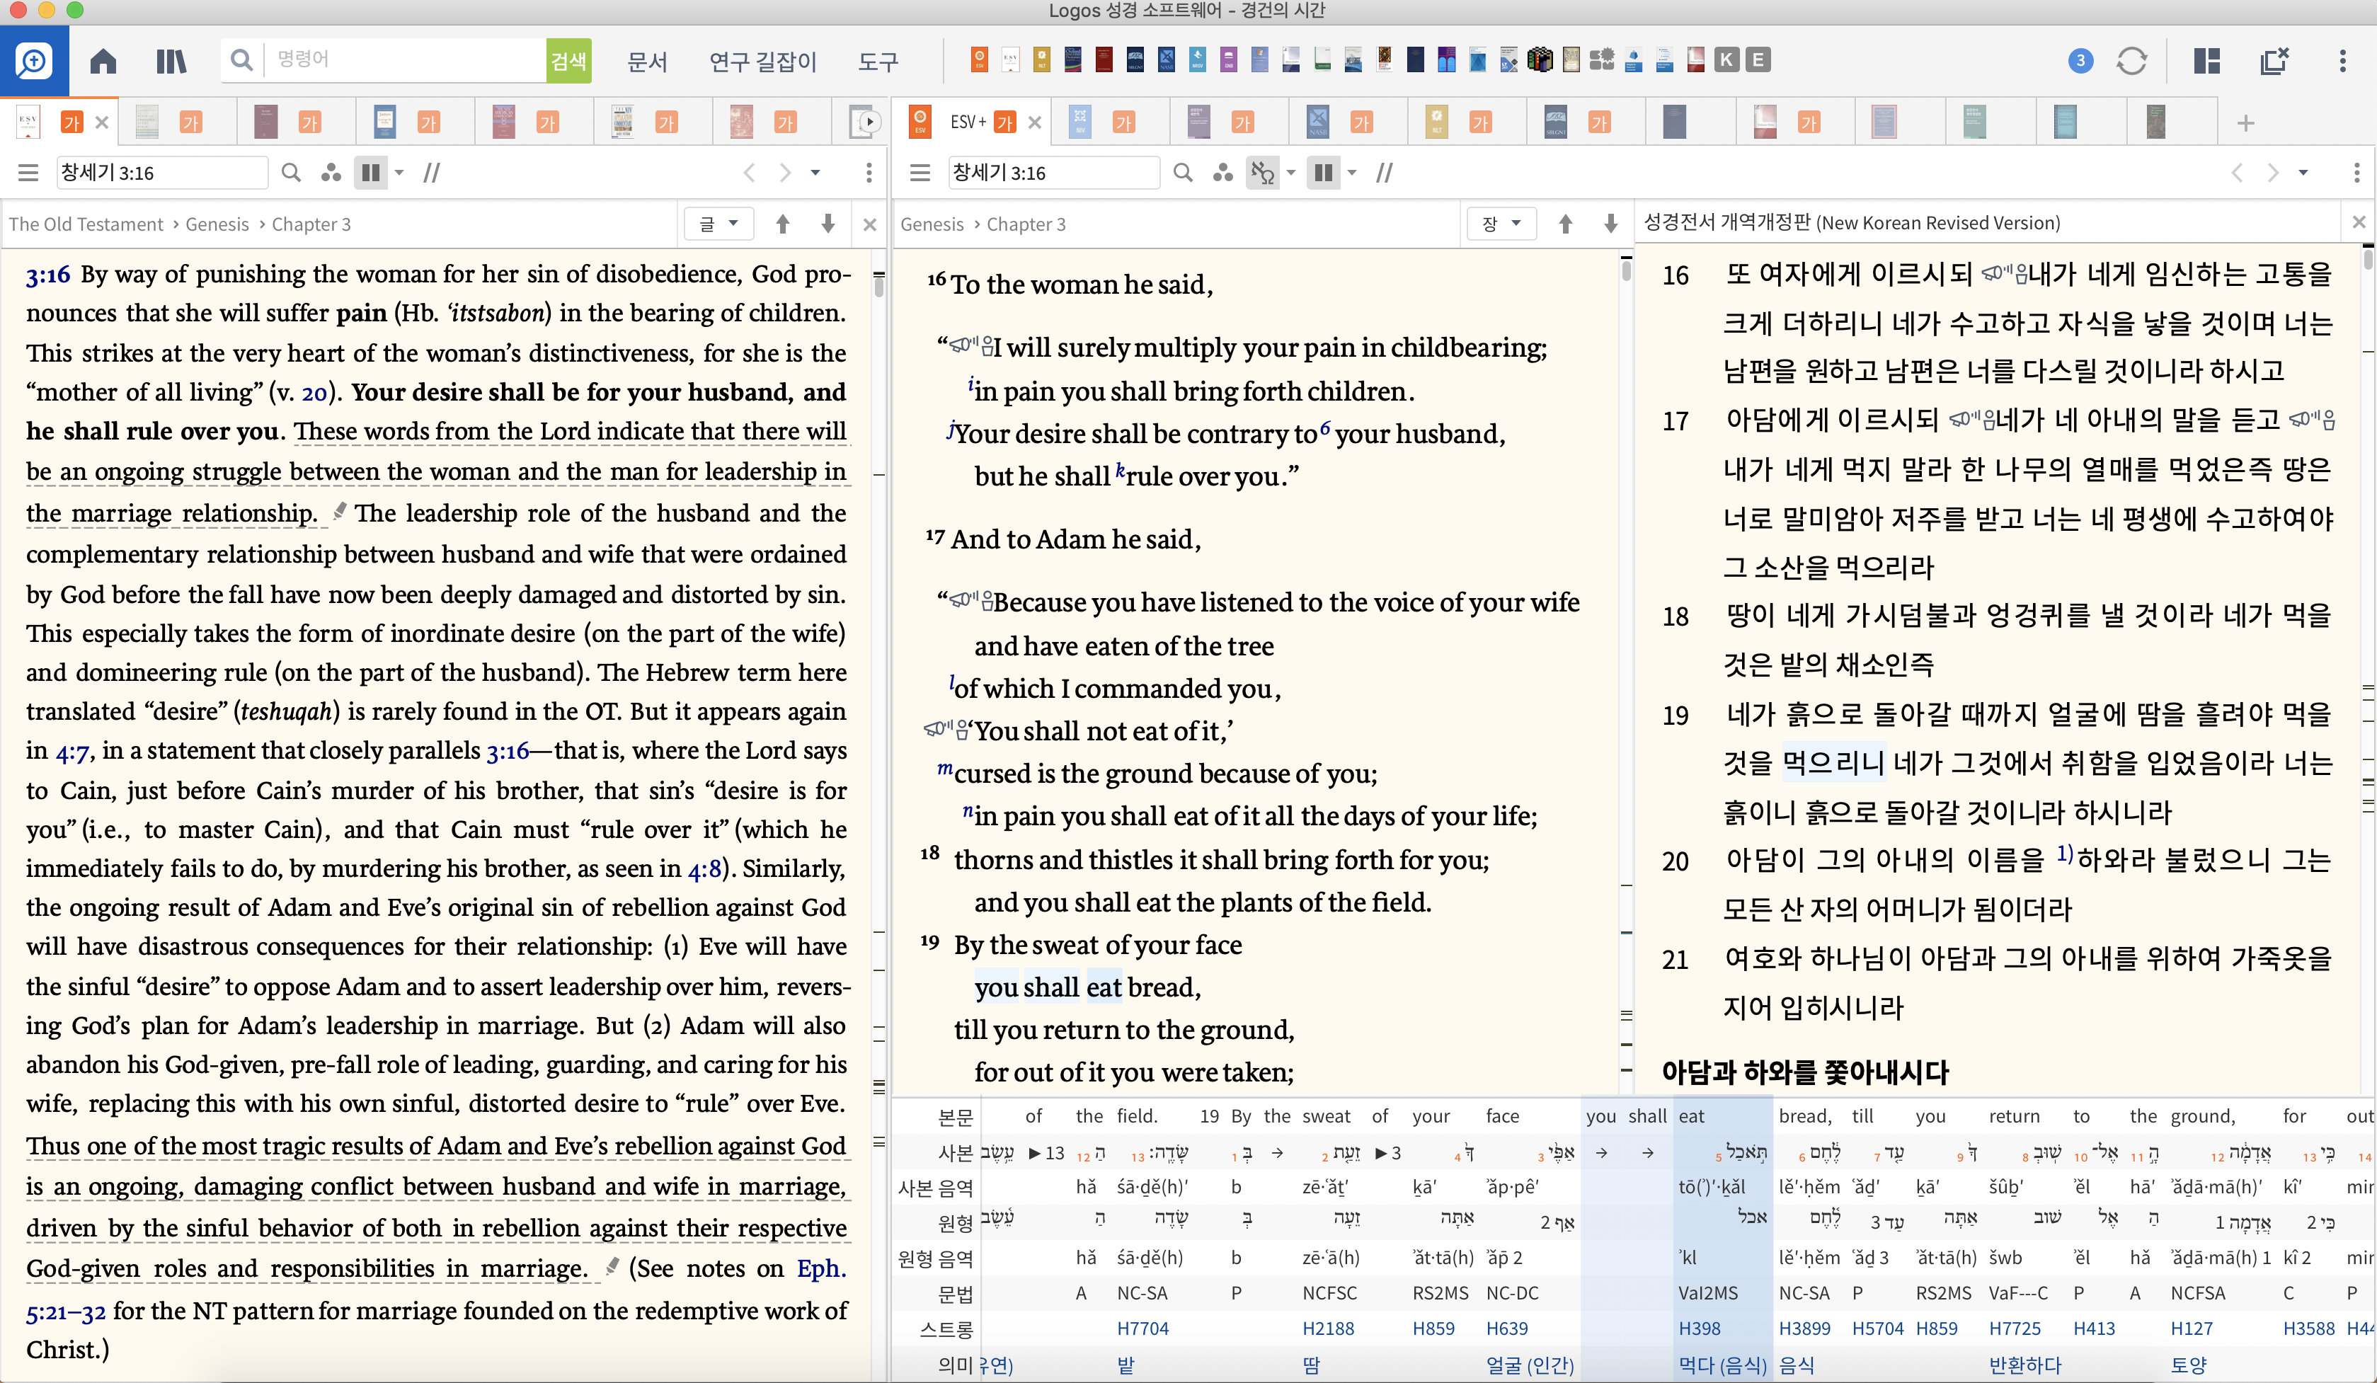Image resolution: width=2377 pixels, height=1383 pixels.
Task: Open the Logos home page icon
Action: pos(103,62)
